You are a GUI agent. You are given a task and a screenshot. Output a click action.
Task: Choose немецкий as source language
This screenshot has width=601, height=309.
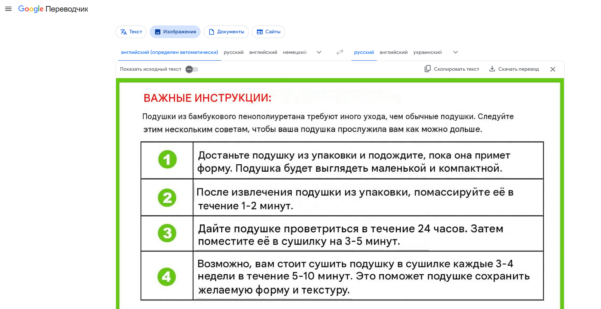[x=295, y=52]
